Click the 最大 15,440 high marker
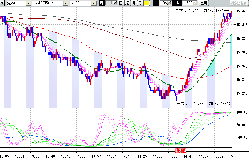Viewport: 249px width, 160px height. coord(202,11)
